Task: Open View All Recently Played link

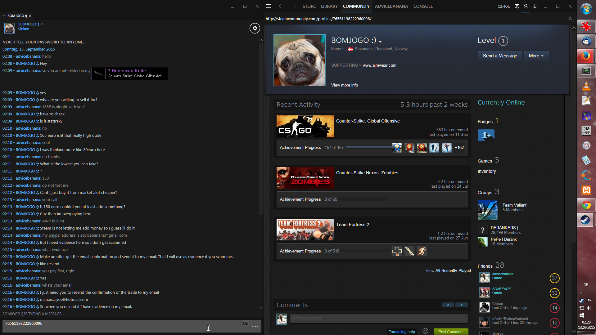Action: tap(448, 270)
